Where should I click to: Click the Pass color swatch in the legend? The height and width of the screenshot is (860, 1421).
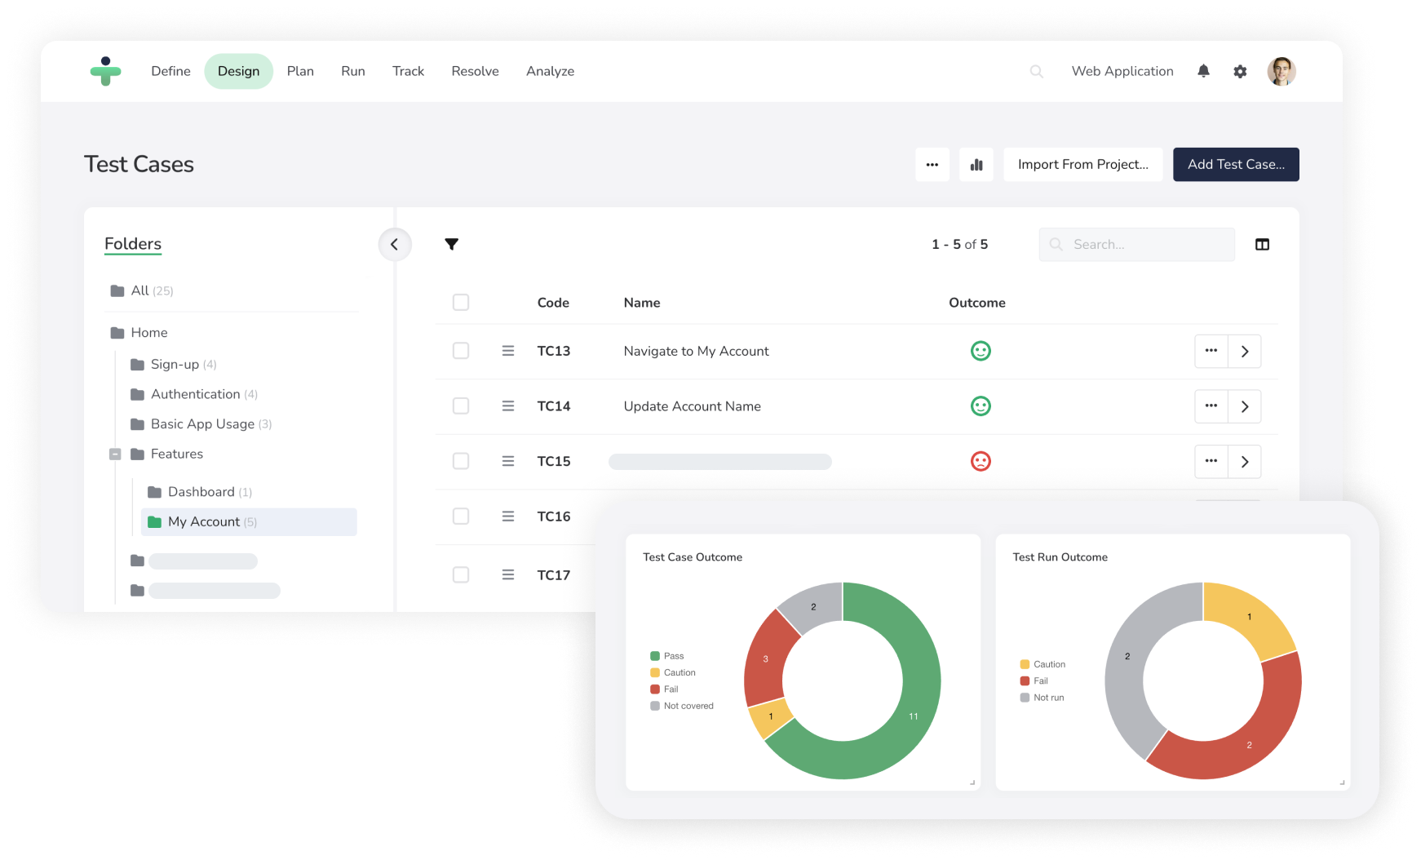click(653, 655)
